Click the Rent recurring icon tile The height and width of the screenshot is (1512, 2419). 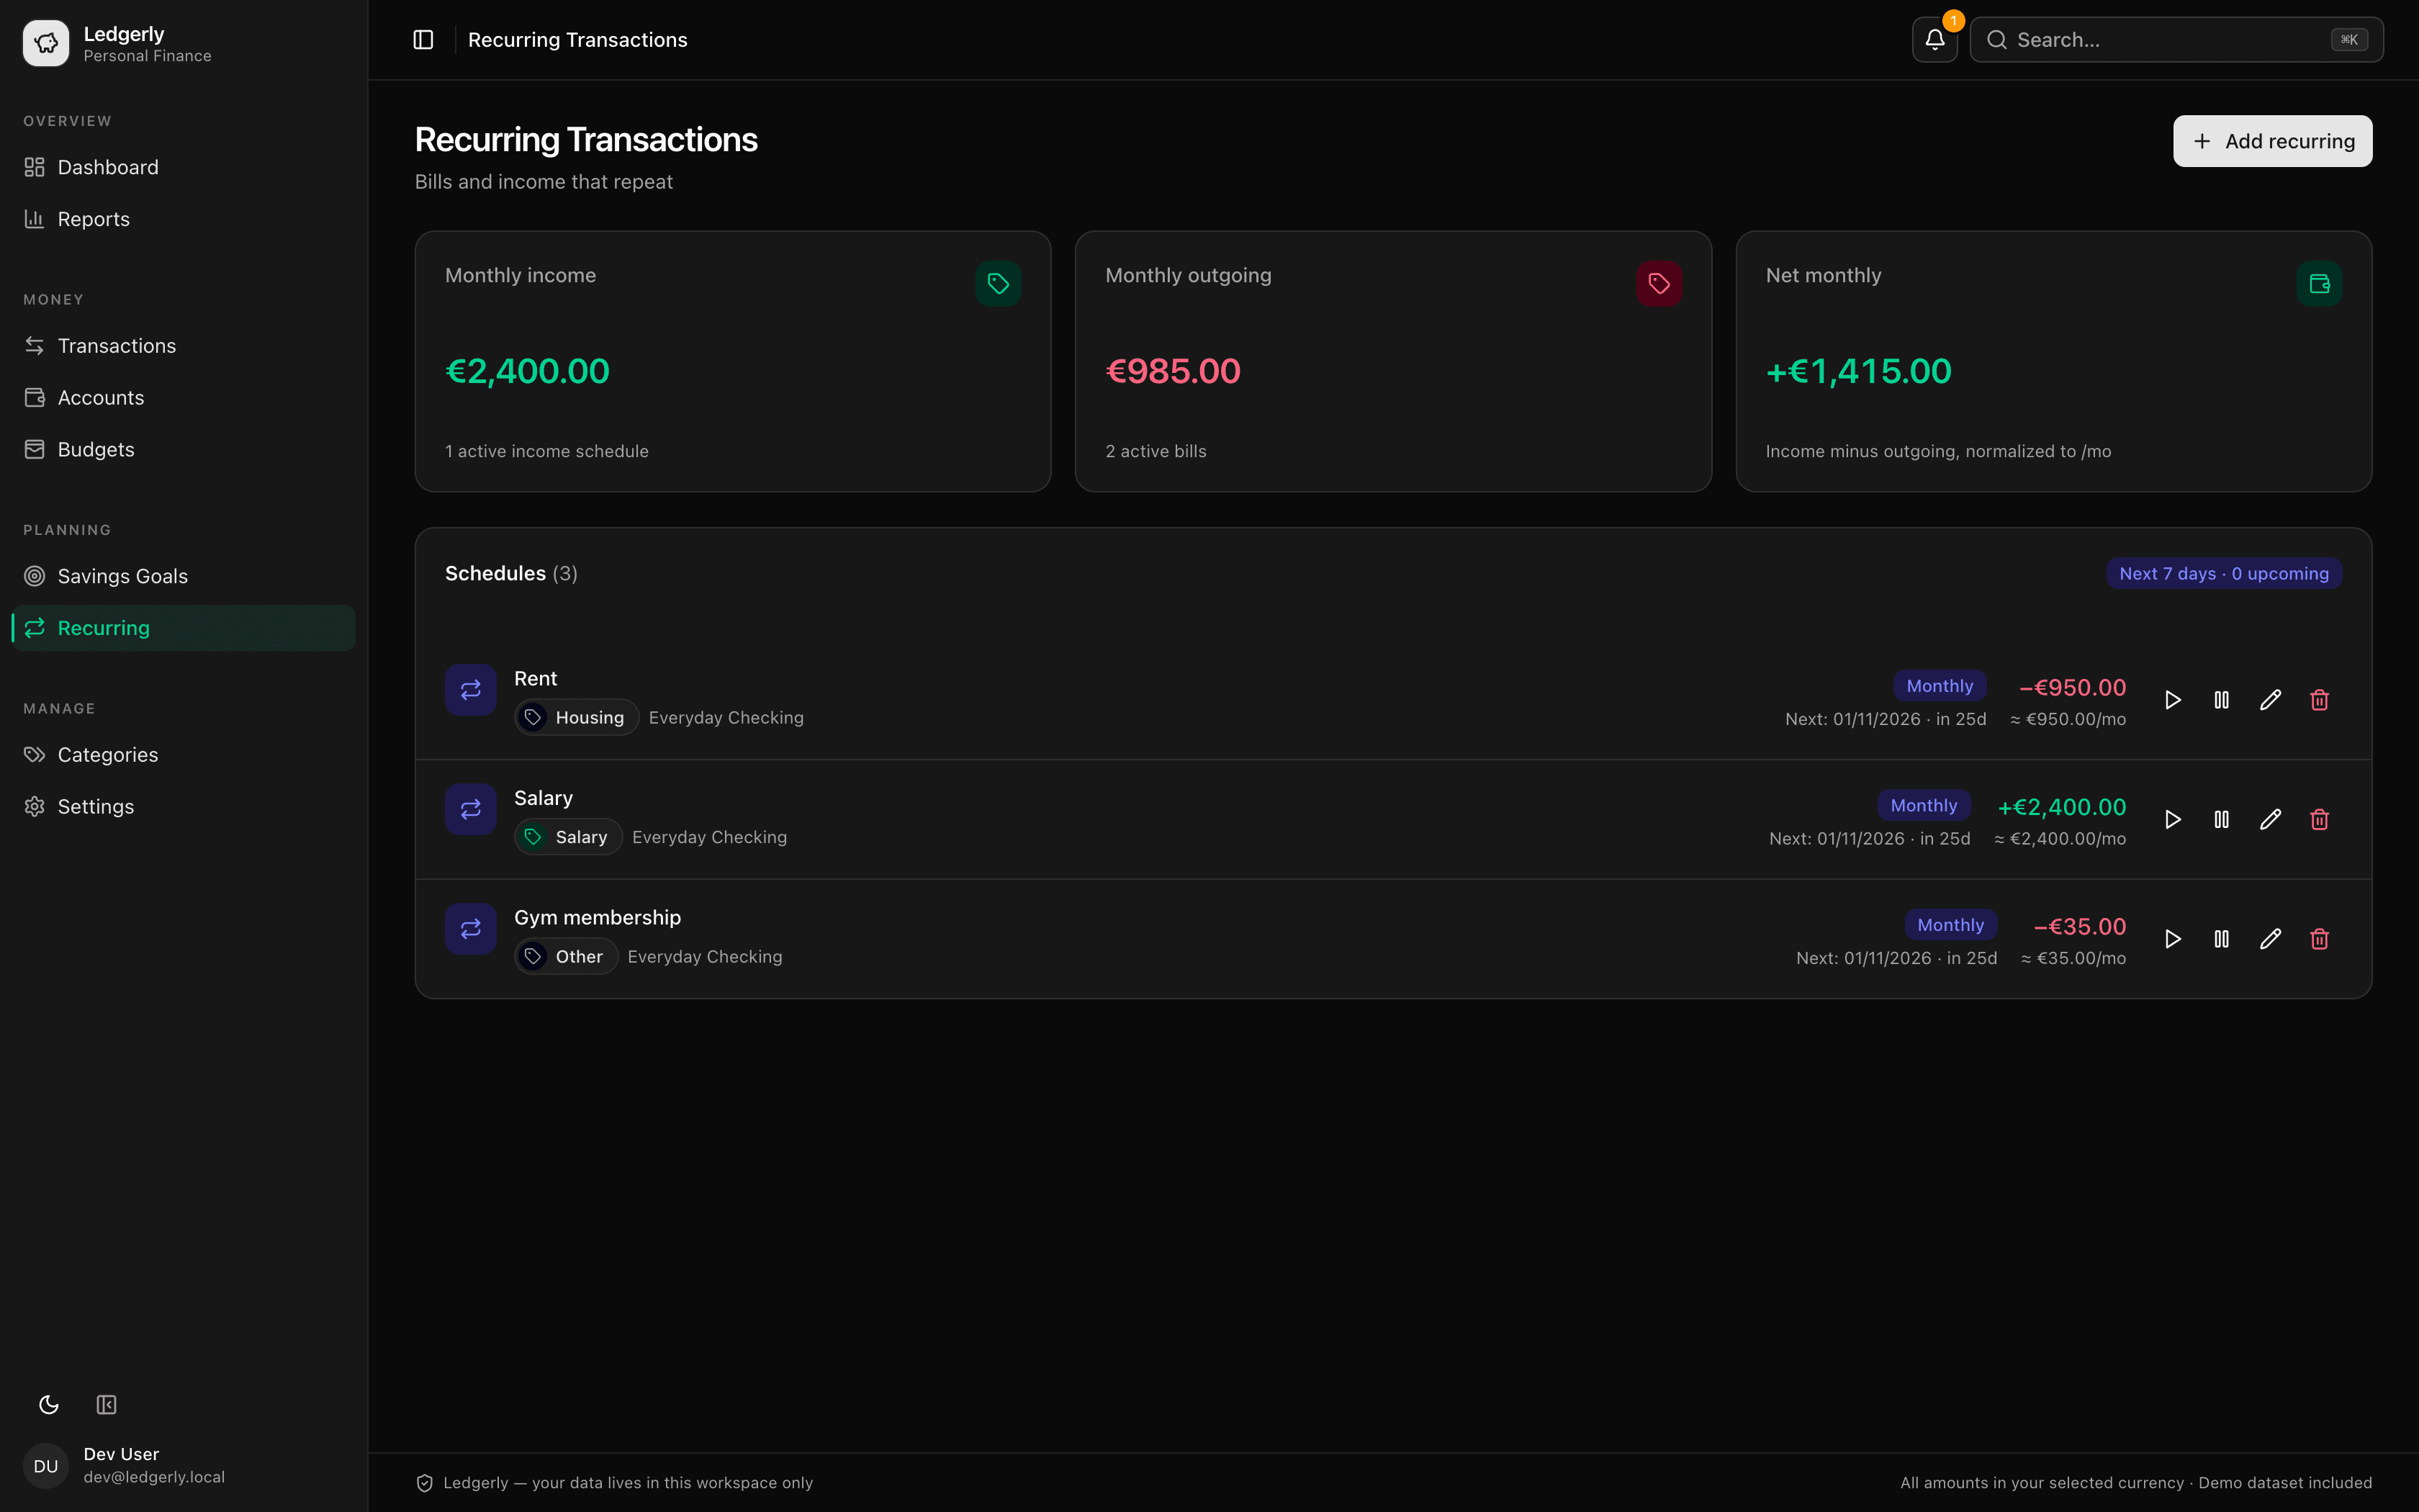pyautogui.click(x=471, y=690)
